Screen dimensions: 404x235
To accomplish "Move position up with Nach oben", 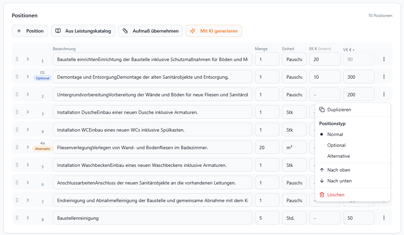I will (x=353, y=170).
